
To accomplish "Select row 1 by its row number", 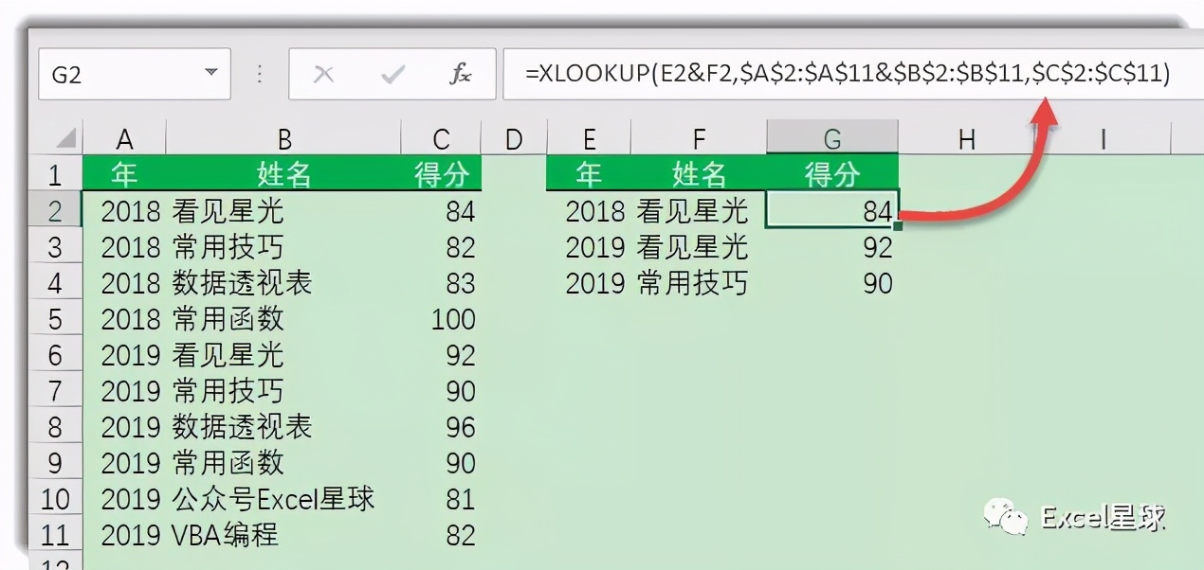I will tap(57, 174).
